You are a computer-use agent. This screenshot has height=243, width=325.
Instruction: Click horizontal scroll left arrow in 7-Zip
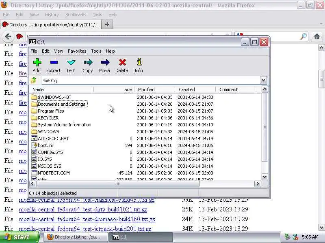coord(32,184)
